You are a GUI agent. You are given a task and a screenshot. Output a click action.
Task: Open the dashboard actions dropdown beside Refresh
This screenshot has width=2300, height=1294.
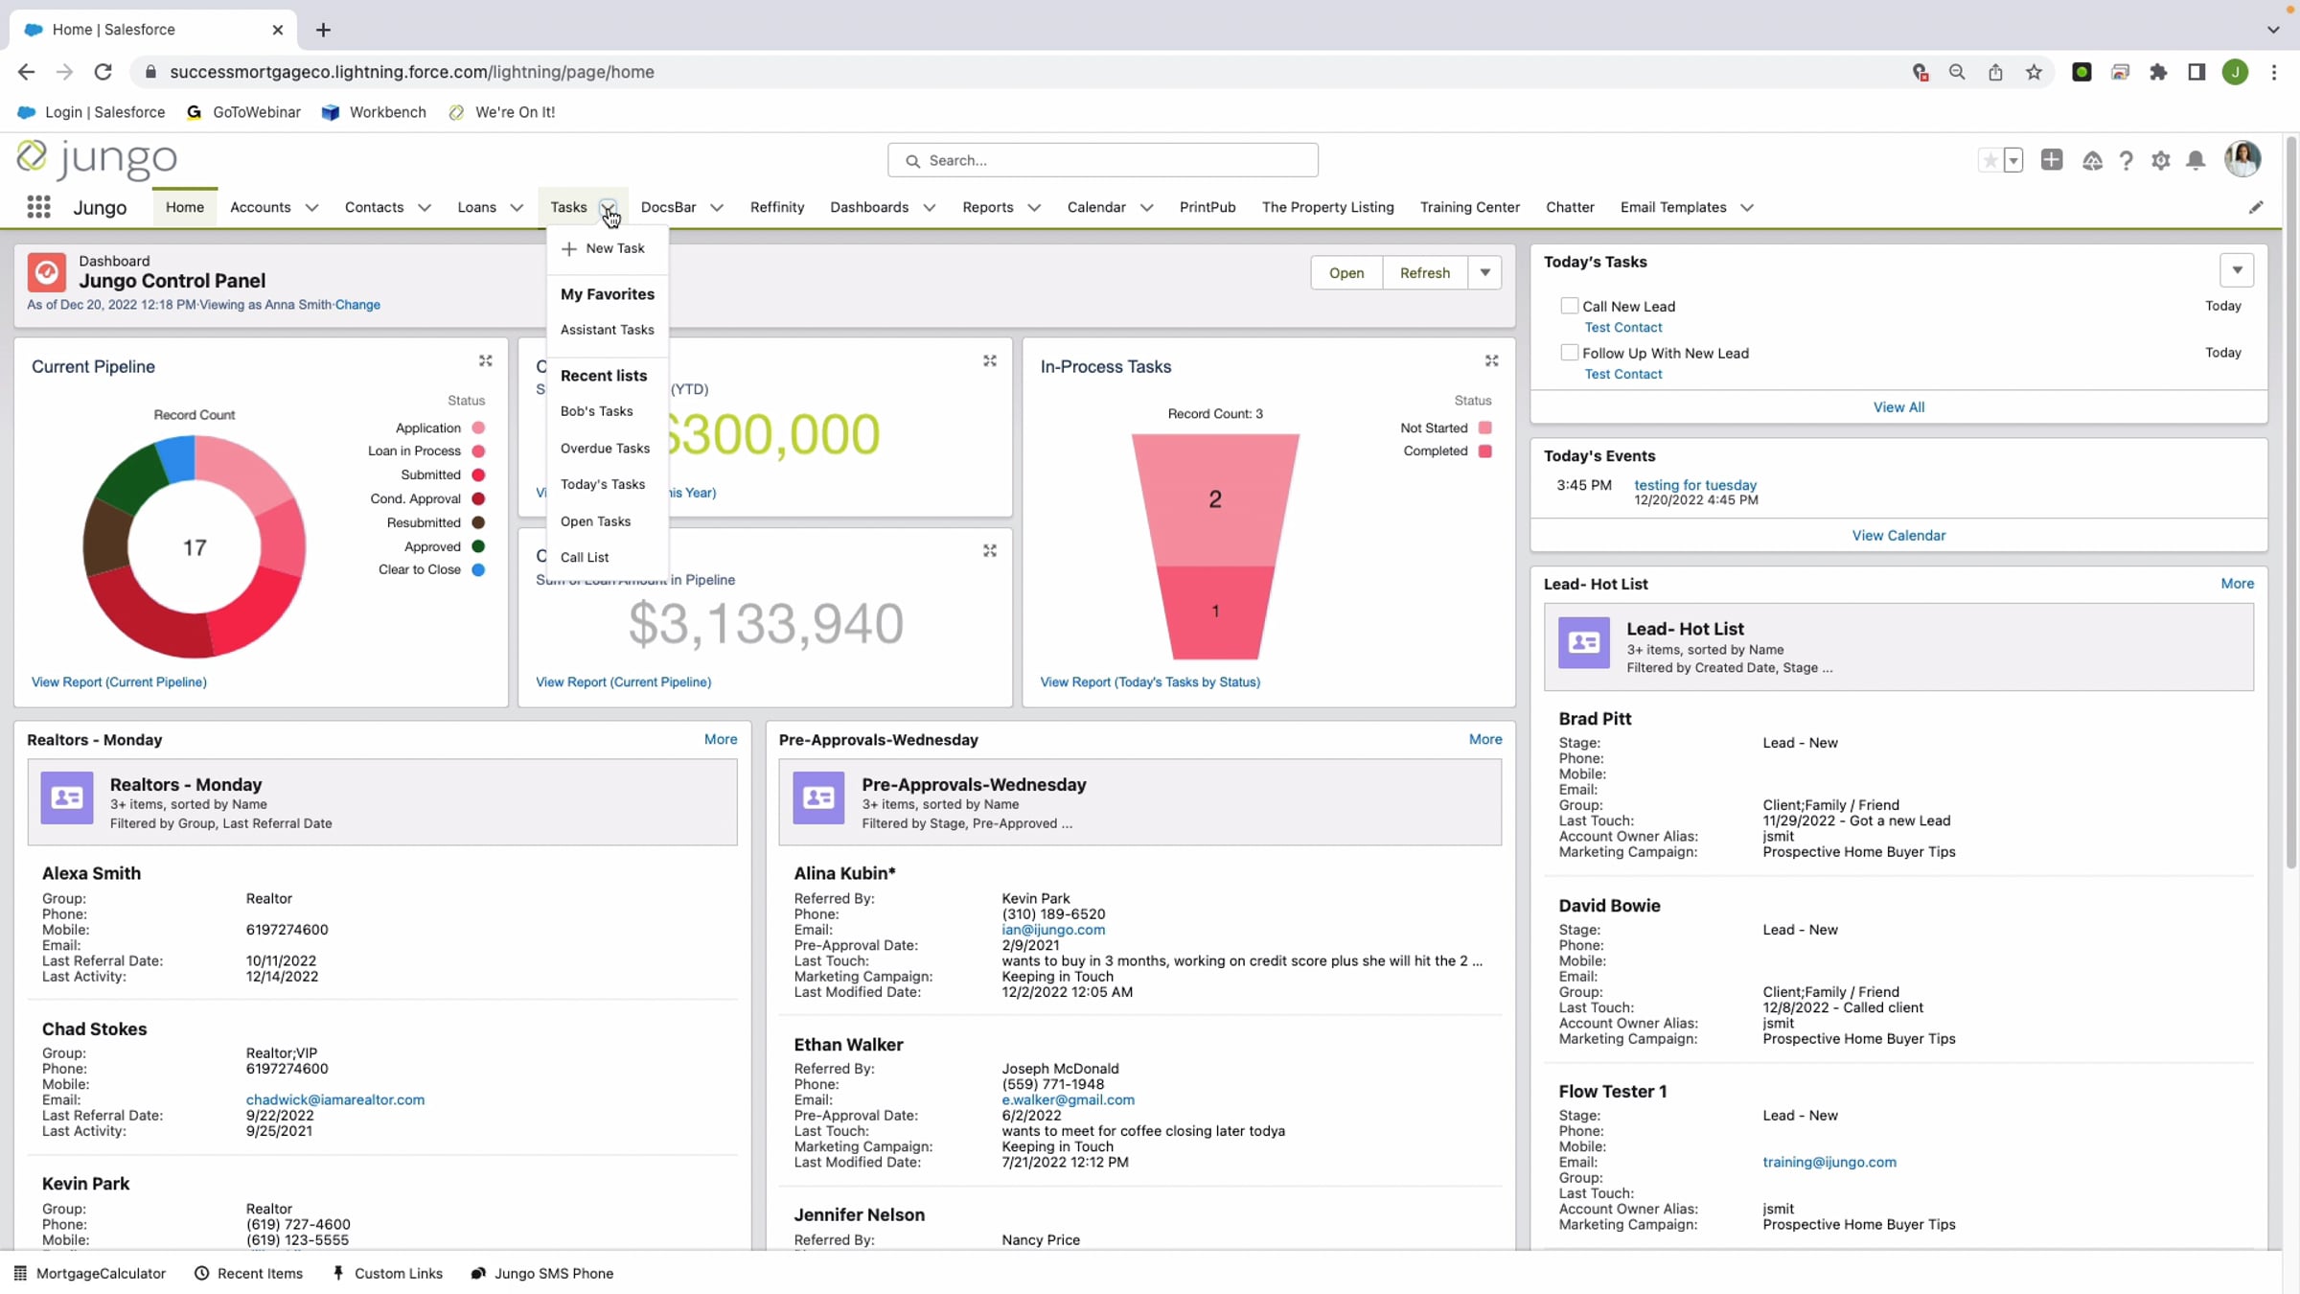(x=1484, y=273)
